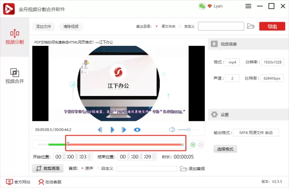Toggle the eye preview icon
This screenshot has width=289, height=188.
137,130
